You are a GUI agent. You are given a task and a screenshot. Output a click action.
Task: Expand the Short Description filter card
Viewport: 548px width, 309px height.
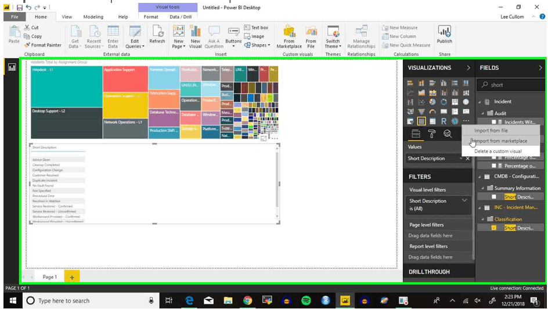[464, 200]
